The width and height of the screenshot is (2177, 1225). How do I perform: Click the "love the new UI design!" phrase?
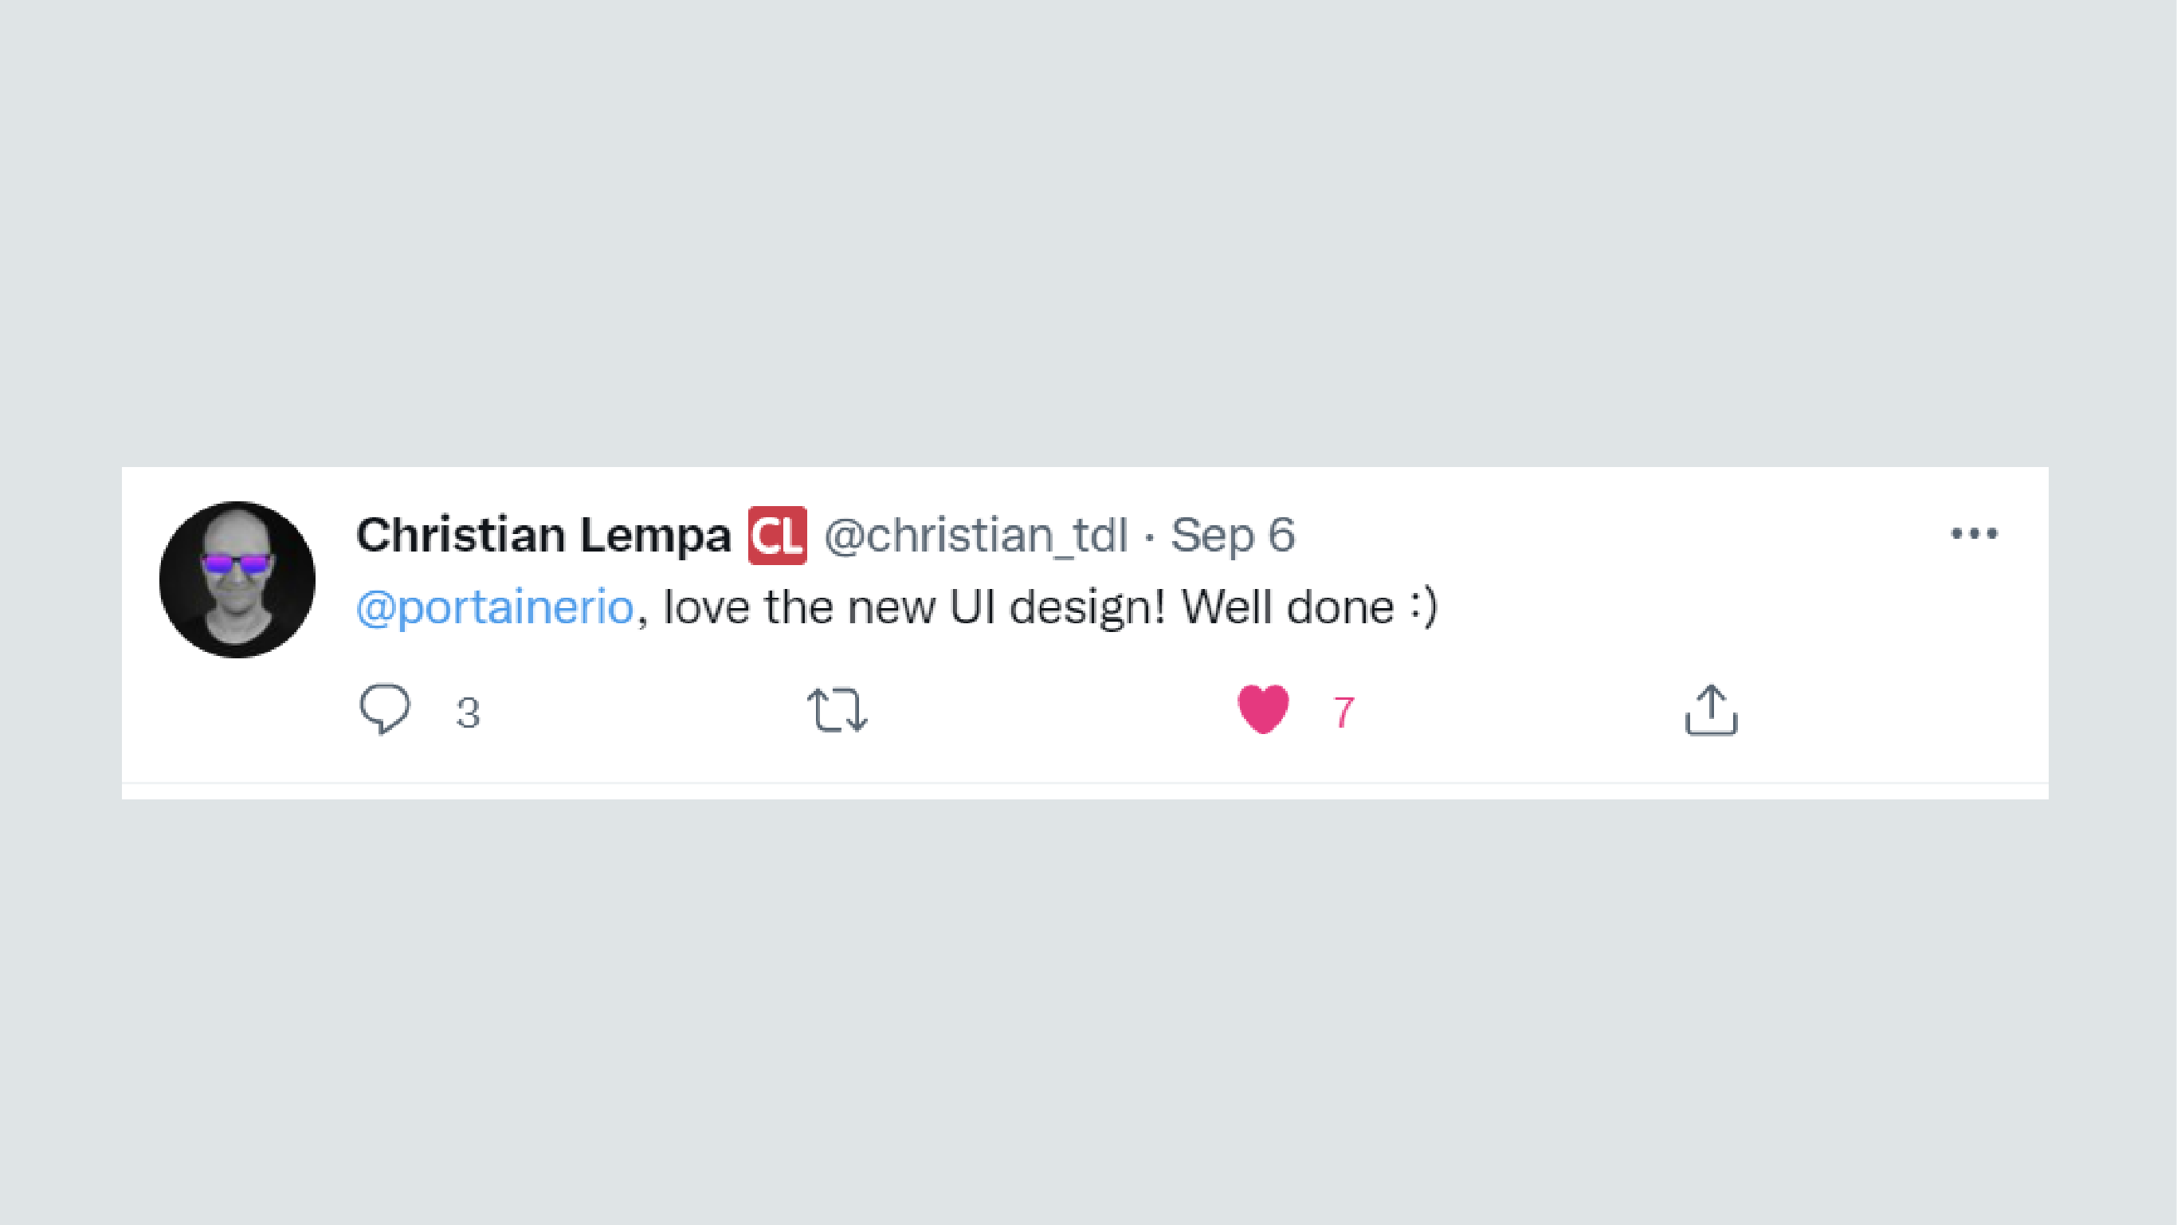[x=915, y=608]
